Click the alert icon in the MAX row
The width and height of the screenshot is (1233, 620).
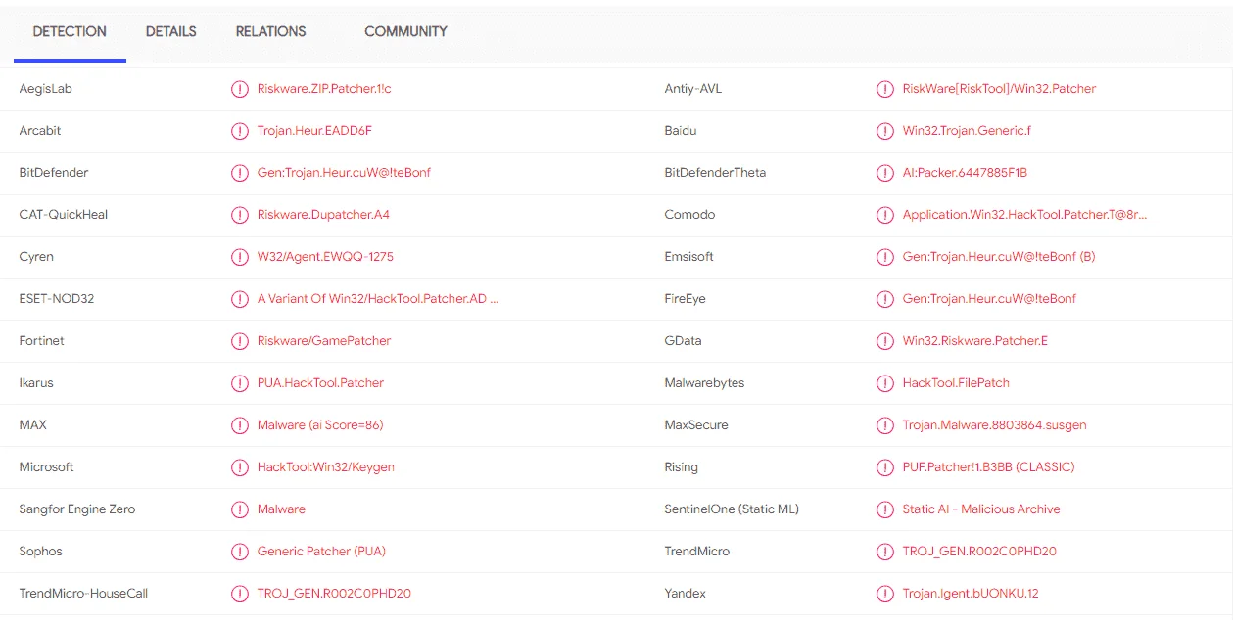click(240, 425)
